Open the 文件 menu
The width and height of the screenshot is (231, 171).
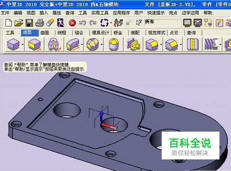tap(5, 13)
